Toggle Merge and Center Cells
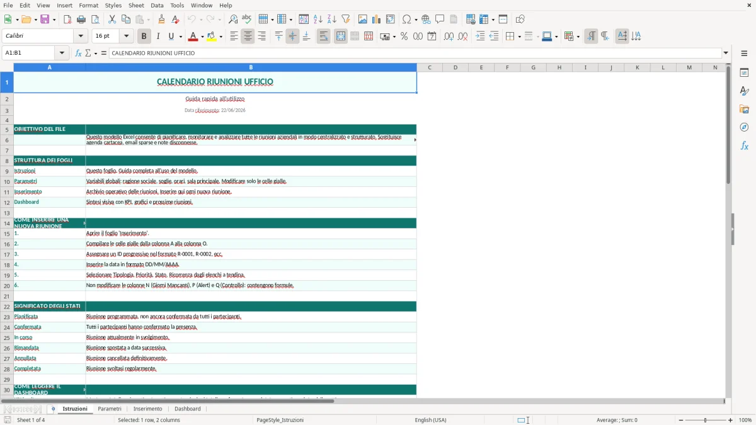The width and height of the screenshot is (756, 425). pos(340,37)
